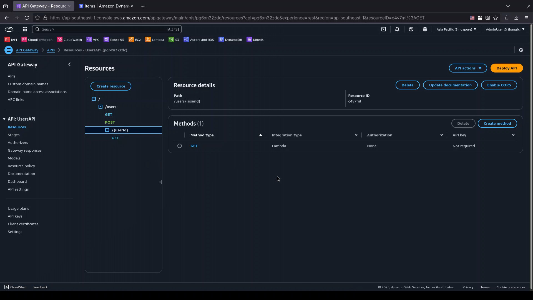Open S3 from favorites bar
The width and height of the screenshot is (533, 300).
click(x=174, y=40)
